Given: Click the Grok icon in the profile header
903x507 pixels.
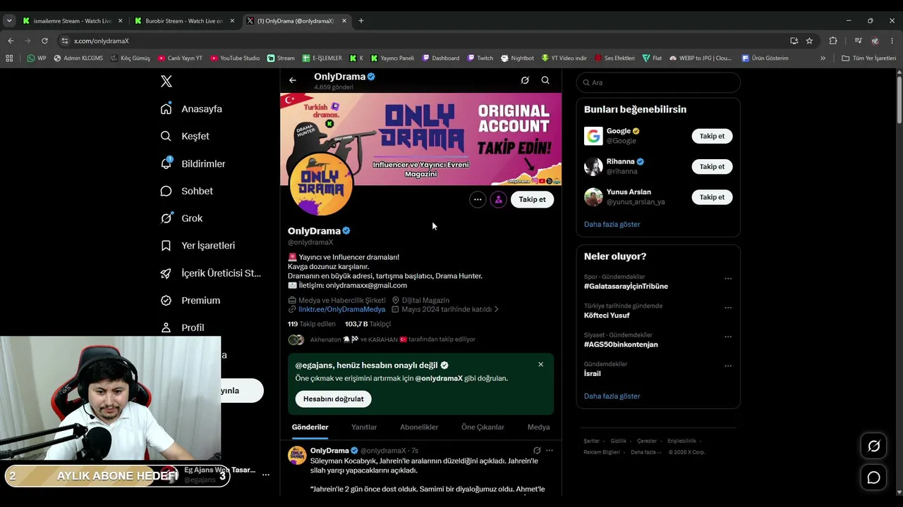Looking at the screenshot, I should tap(525, 80).
